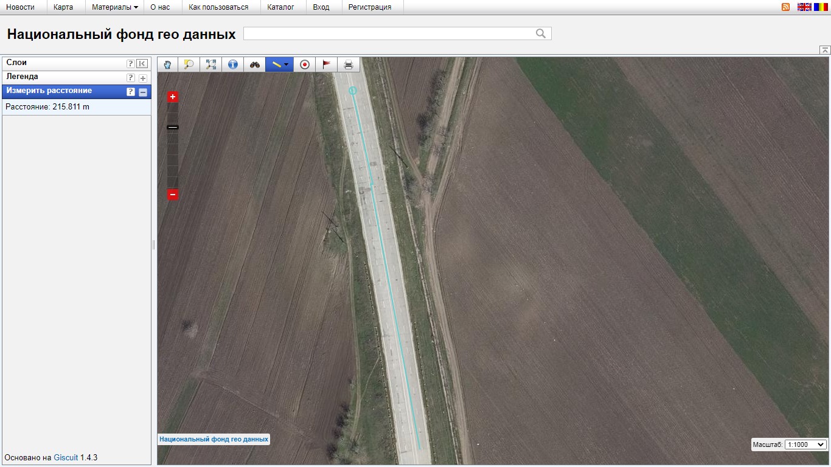This screenshot has height=467, width=831.
Task: Open the О нас page
Action: click(160, 7)
